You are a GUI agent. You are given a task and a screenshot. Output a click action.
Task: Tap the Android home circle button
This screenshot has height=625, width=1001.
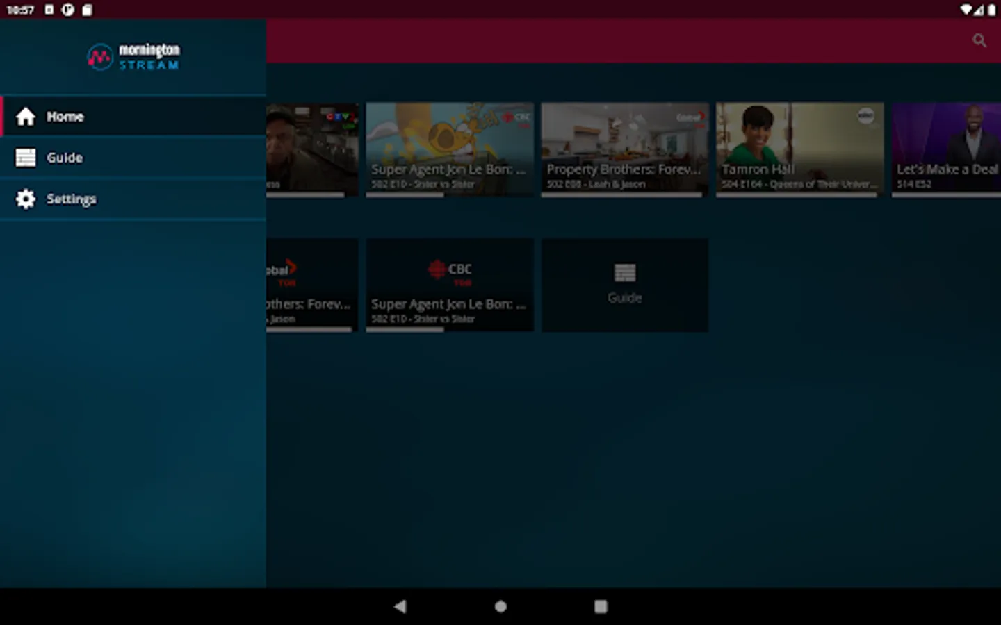[x=500, y=606]
